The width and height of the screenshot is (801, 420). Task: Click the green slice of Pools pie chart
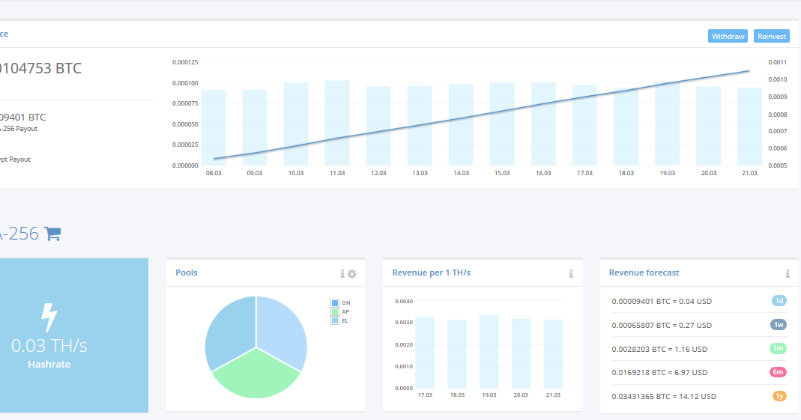click(x=256, y=375)
